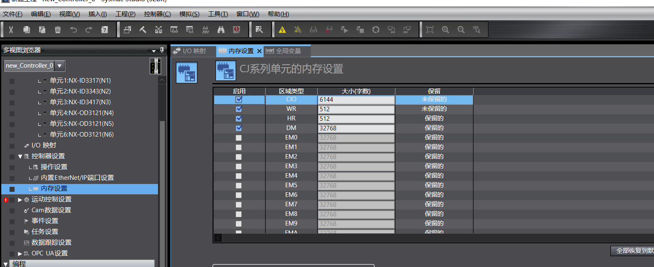Click the Zoom In magnifier icon
This screenshot has height=267, width=654.
445,29
